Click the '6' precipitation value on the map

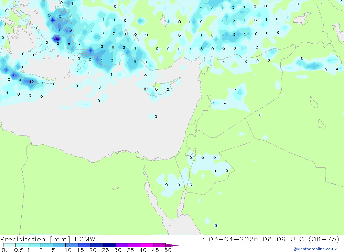69,44
